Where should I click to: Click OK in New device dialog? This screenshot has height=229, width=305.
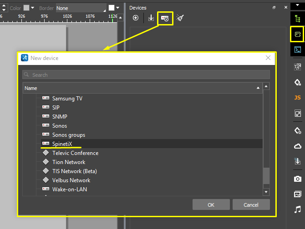tap(211, 205)
